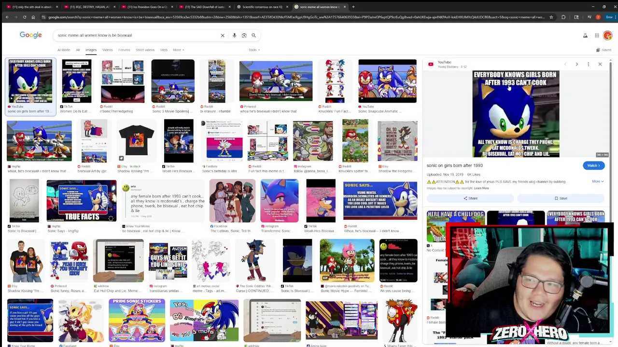
Task: Open the r/SonicTheHedgehog Reddit thumbnail
Action: (x=122, y=81)
